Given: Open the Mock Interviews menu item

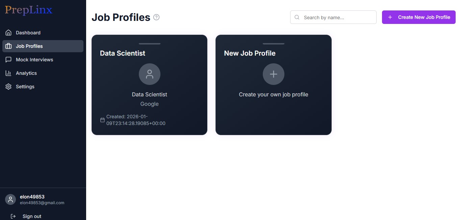Looking at the screenshot, I should (x=34, y=60).
